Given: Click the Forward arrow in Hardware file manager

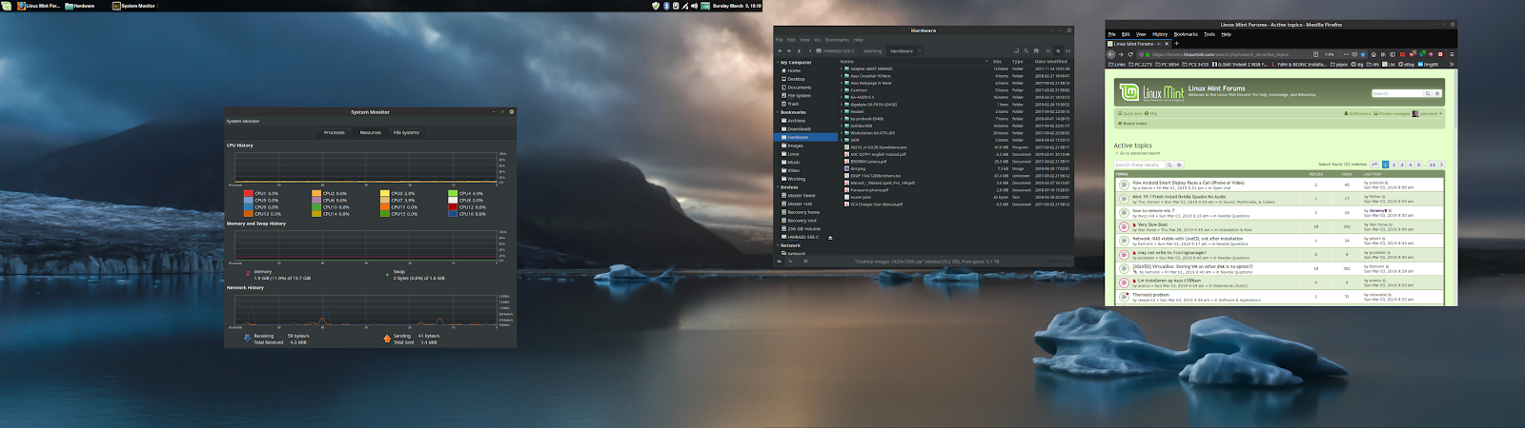Looking at the screenshot, I should [x=790, y=51].
